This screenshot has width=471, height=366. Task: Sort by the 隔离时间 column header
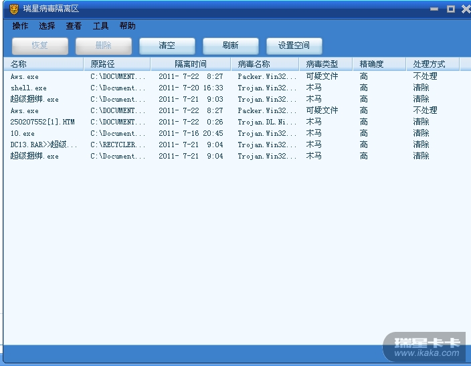click(191, 64)
